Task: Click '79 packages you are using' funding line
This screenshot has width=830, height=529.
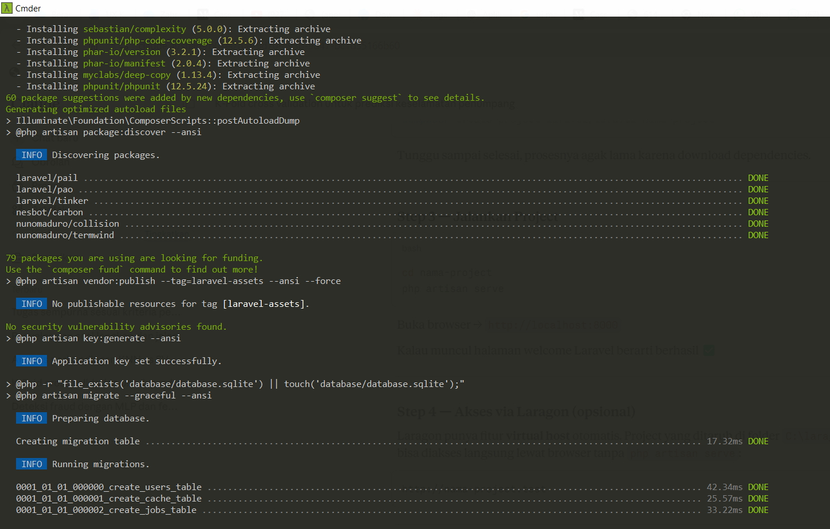Action: click(134, 258)
